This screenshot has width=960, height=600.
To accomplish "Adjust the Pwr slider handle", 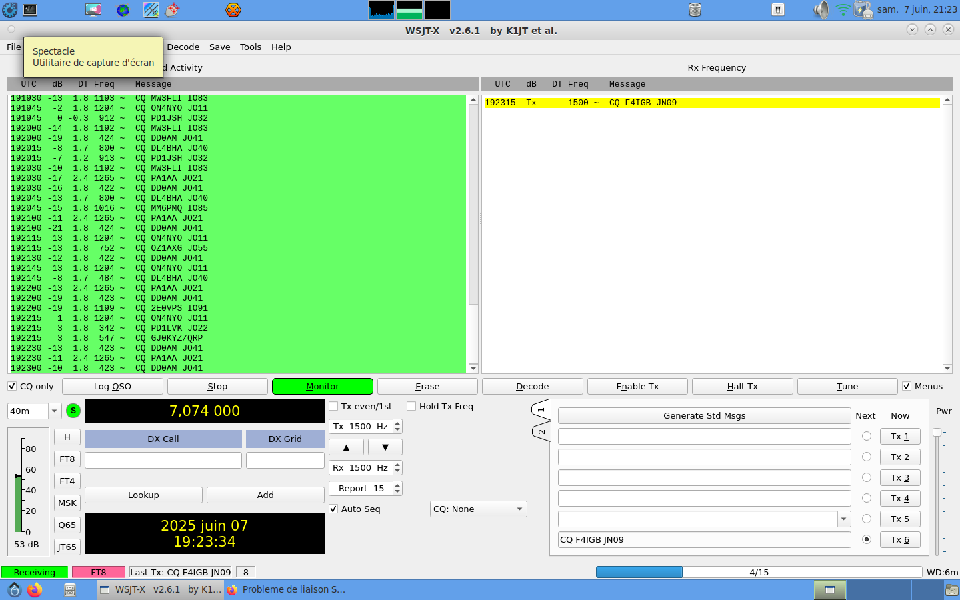I will tap(937, 433).
